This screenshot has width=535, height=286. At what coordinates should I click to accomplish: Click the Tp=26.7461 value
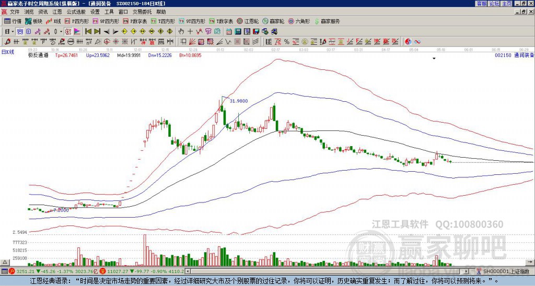tap(66, 55)
